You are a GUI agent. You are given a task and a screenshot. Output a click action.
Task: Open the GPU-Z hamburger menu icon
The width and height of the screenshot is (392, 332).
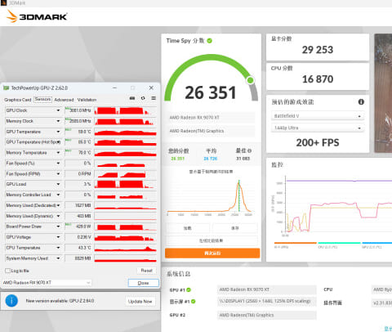tap(154, 98)
